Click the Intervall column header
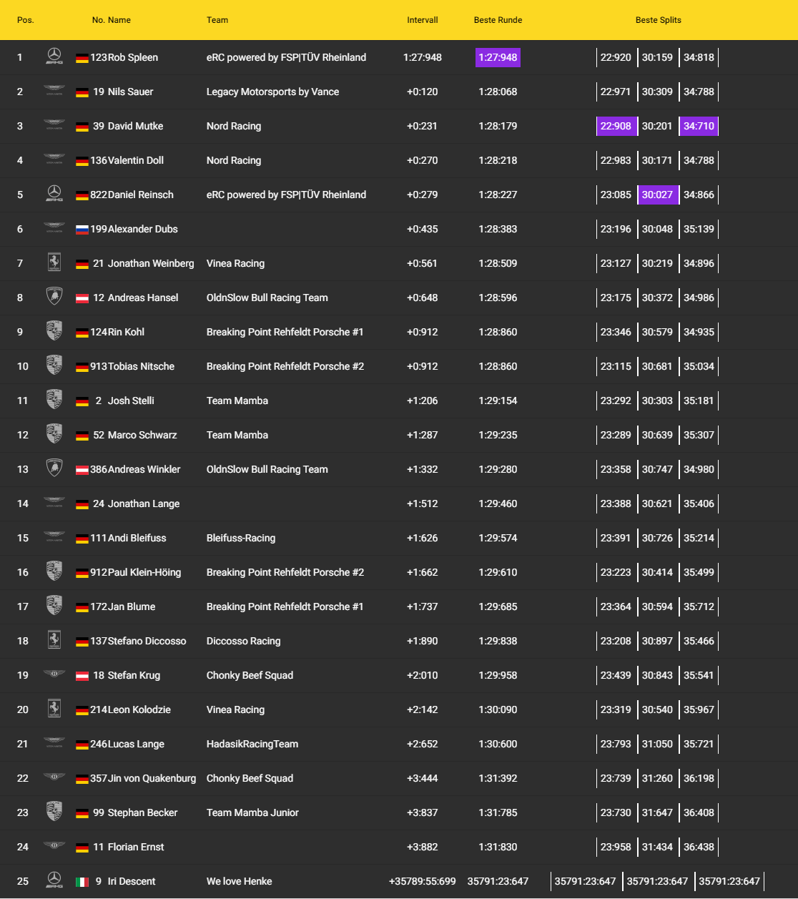This screenshot has height=899, width=798. [x=422, y=20]
